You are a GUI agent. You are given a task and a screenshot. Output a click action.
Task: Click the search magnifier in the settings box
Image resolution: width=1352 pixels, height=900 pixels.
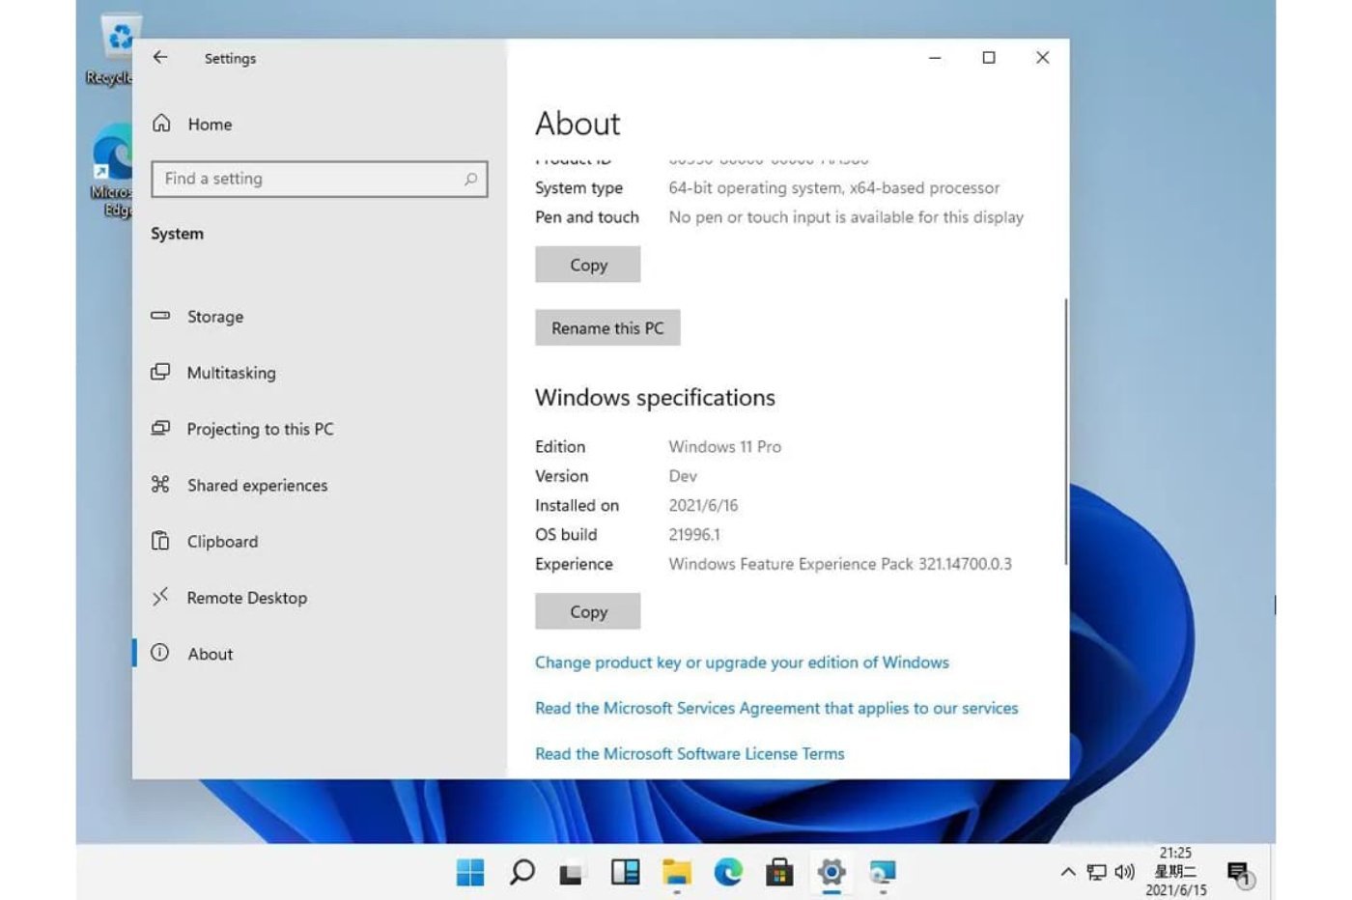470,179
